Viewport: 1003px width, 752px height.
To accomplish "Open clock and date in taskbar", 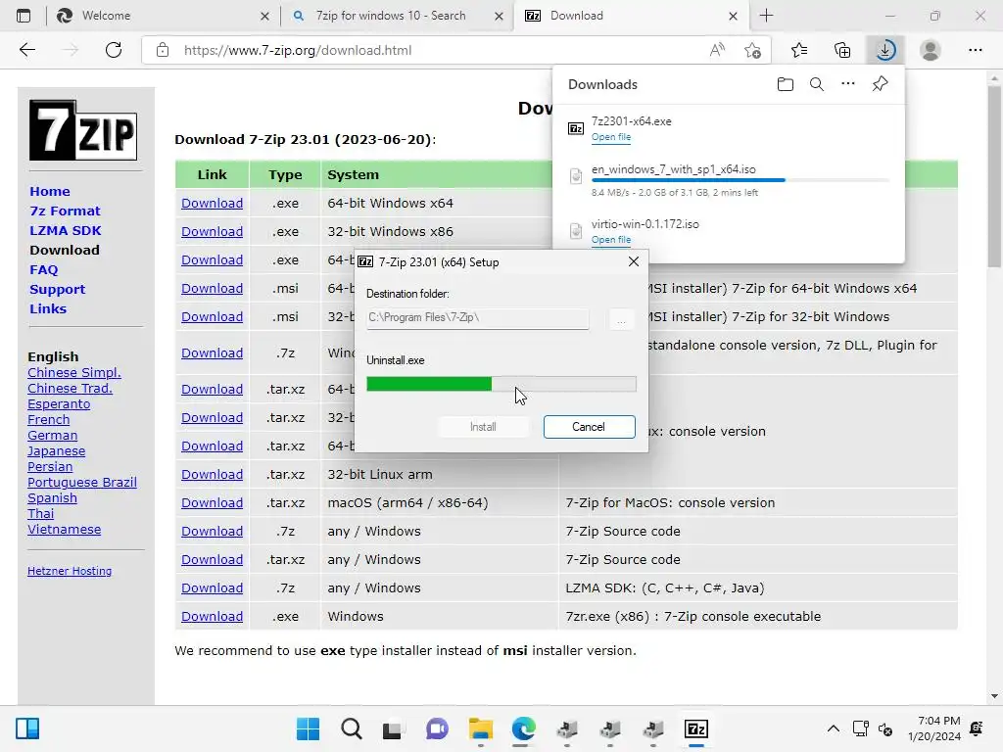I will pos(933,728).
